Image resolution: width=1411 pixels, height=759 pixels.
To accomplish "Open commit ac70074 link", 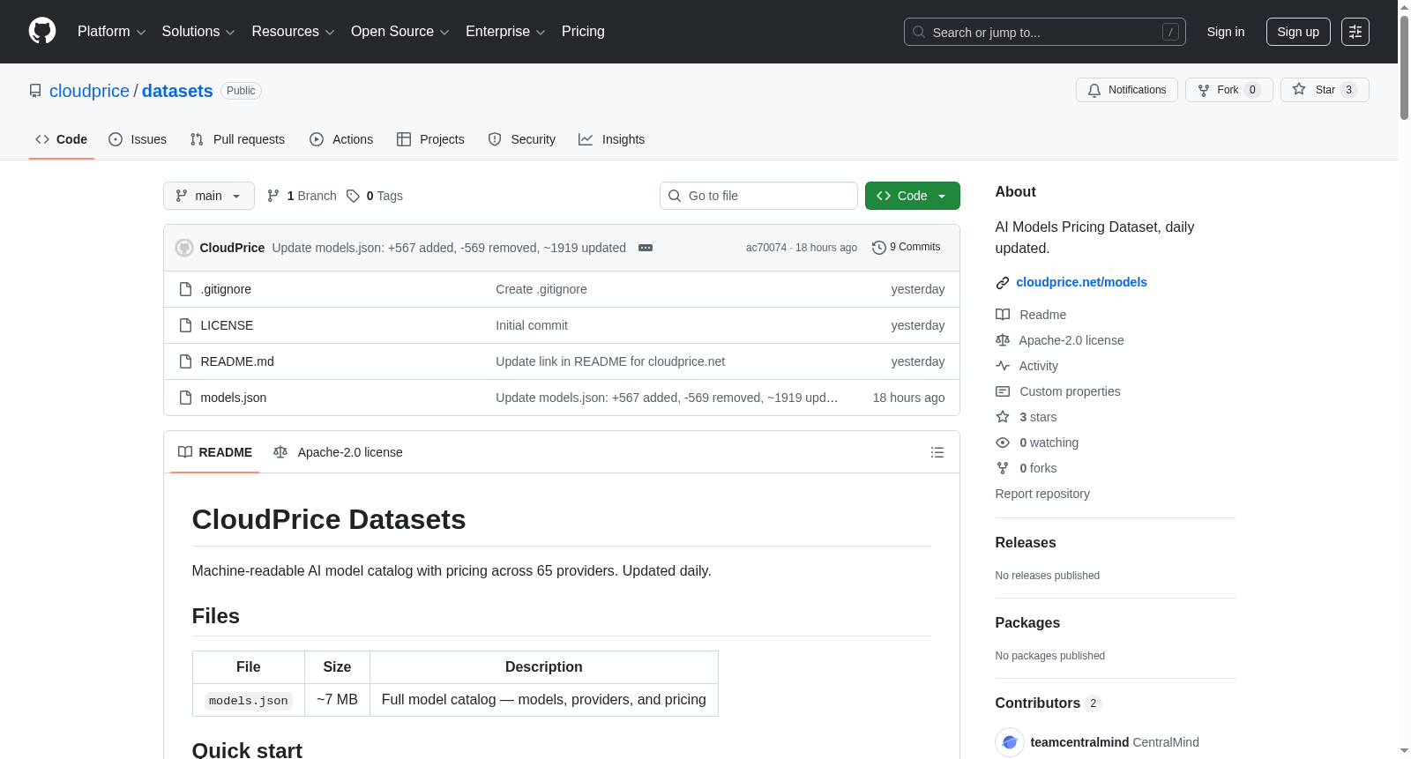I will coord(766,248).
